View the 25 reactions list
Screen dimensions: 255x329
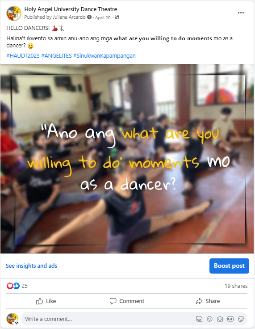pyautogui.click(x=17, y=286)
